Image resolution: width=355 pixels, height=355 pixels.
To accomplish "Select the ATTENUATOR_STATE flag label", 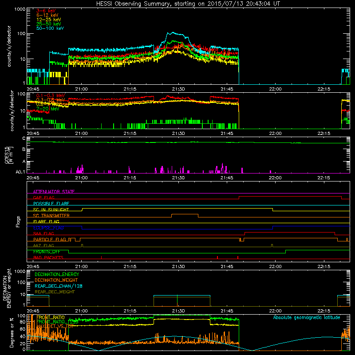I will point(54,192).
